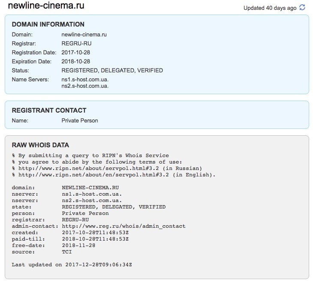Screen dimensions: 313x283
Task: Click the 'Expiration Date:' label
Action: (32, 61)
